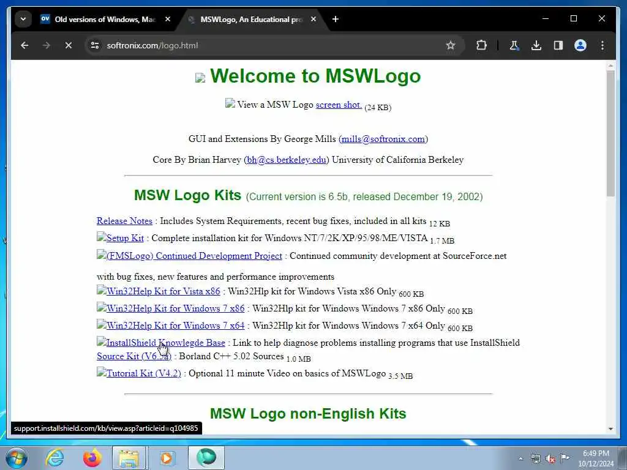Click the active browser taskbar icon
Image resolution: width=627 pixels, height=470 pixels.
click(x=206, y=458)
